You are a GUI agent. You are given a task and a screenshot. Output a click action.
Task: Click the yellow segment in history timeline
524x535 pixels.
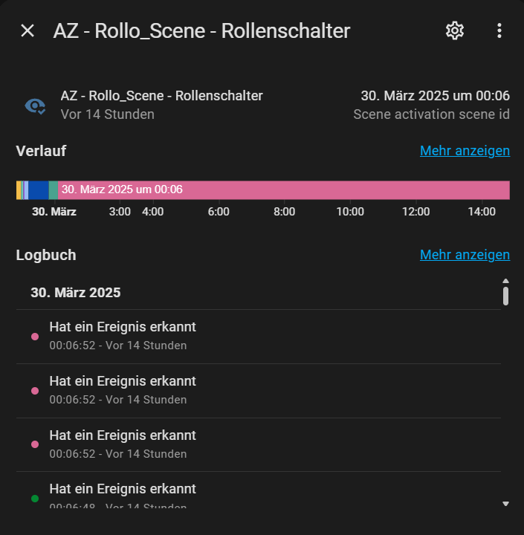pos(19,190)
